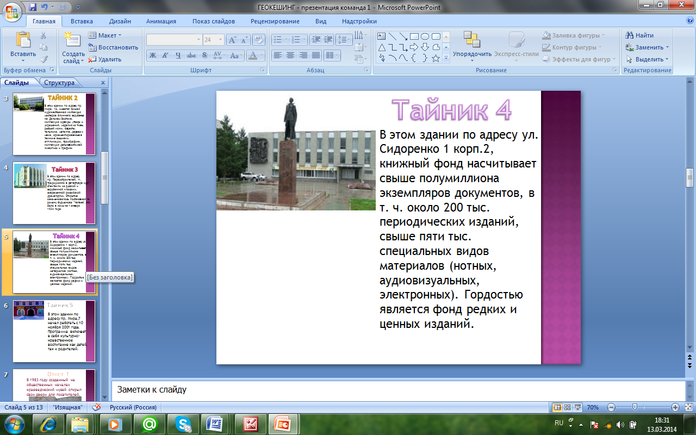Click the Восстановить reset button
The height and width of the screenshot is (435, 696).
pyautogui.click(x=113, y=47)
